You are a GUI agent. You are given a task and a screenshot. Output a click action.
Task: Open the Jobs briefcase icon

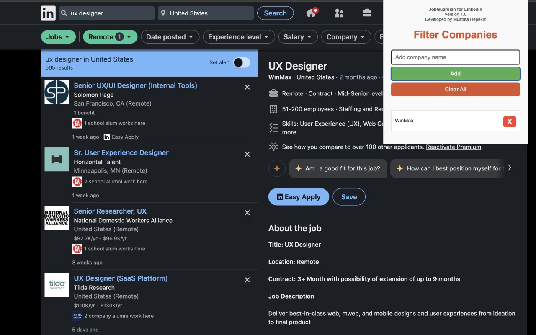pyautogui.click(x=367, y=13)
